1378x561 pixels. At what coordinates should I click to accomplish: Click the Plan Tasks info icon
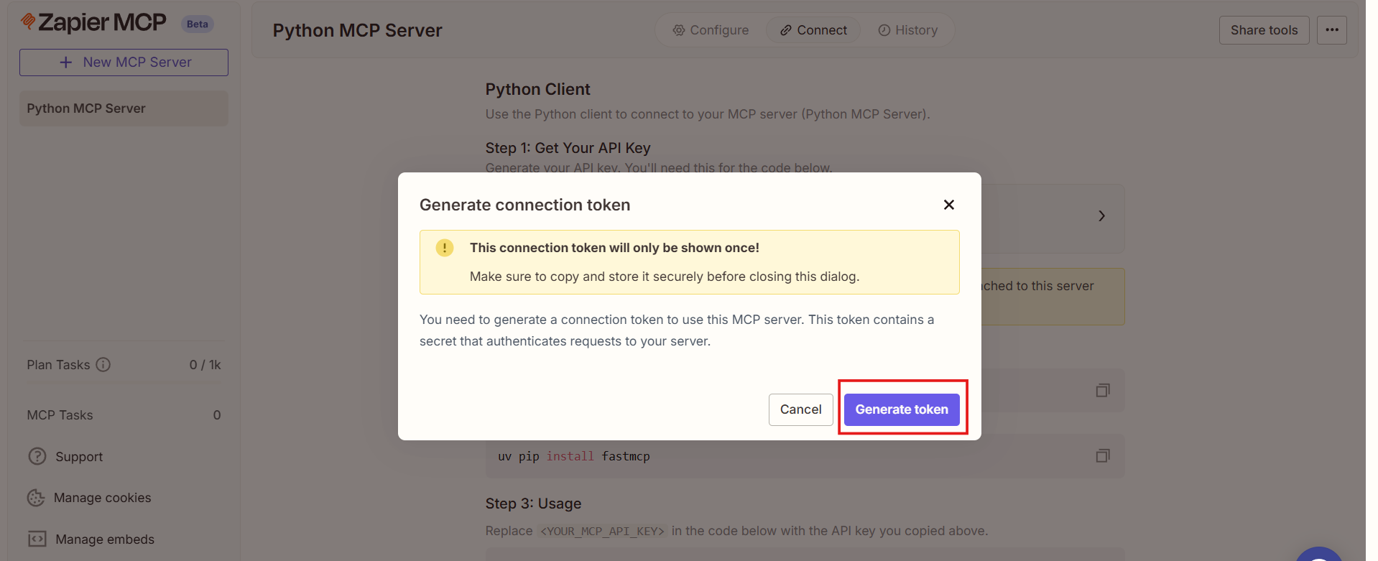[x=103, y=365]
